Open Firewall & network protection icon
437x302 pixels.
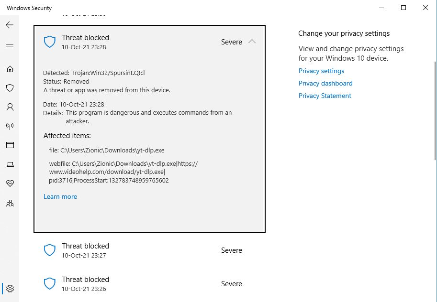(x=10, y=126)
